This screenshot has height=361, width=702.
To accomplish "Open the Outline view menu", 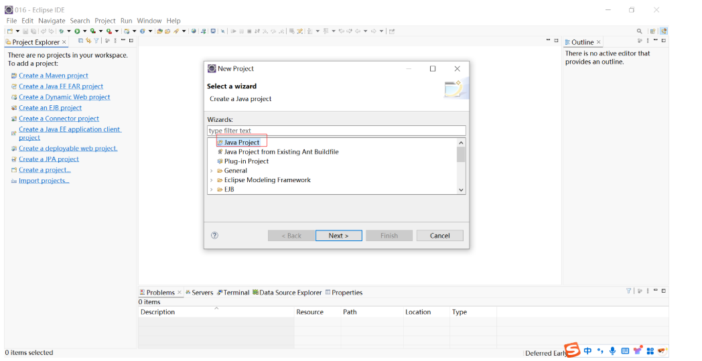I will (648, 41).
